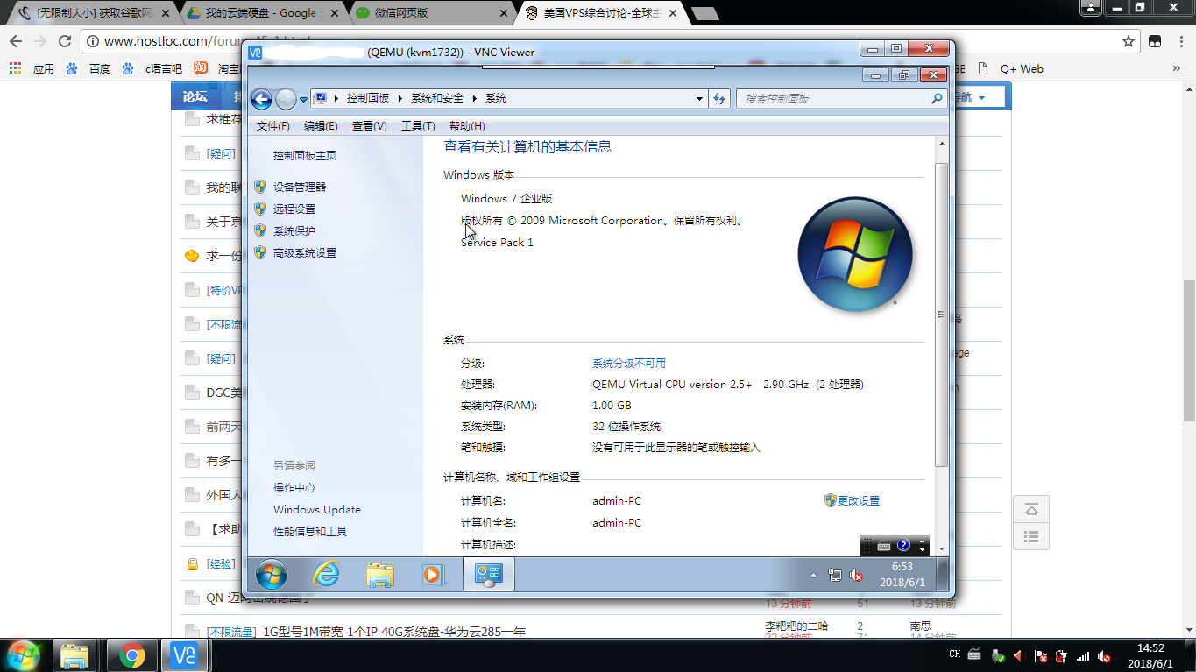Go back in Chrome browser
The width and height of the screenshot is (1196, 672).
[x=16, y=41]
